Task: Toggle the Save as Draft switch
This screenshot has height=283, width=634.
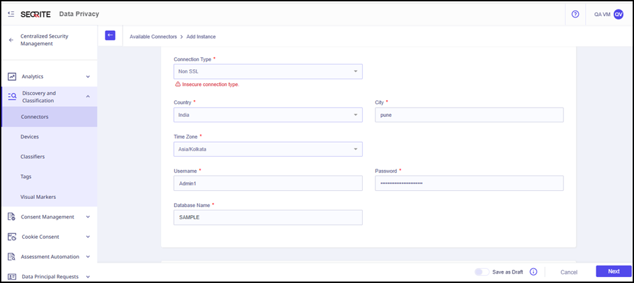Action: [481, 272]
